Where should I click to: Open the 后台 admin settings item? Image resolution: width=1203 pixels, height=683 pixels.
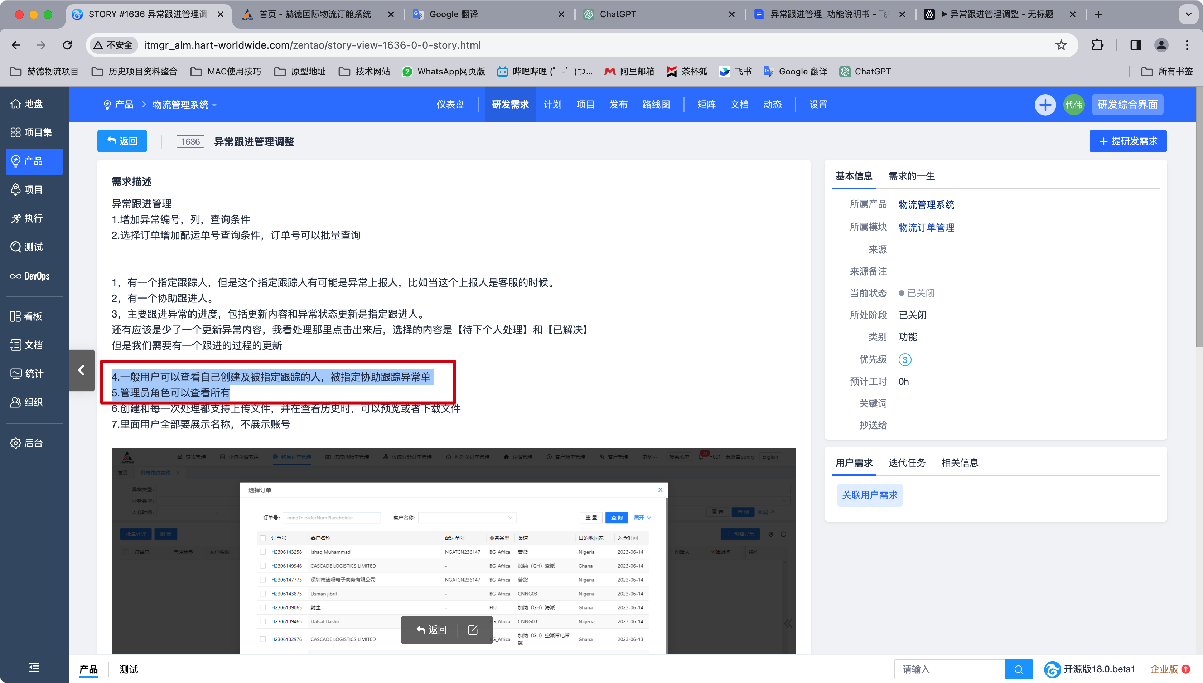click(26, 443)
